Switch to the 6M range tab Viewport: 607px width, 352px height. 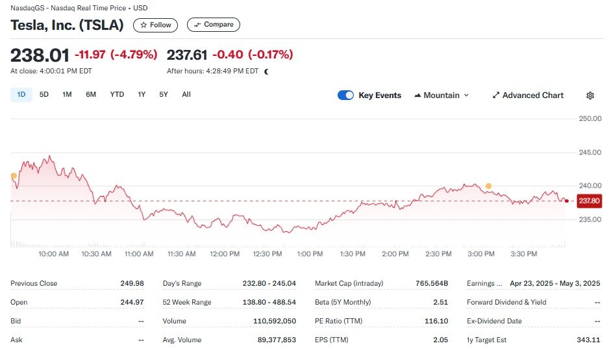(91, 94)
